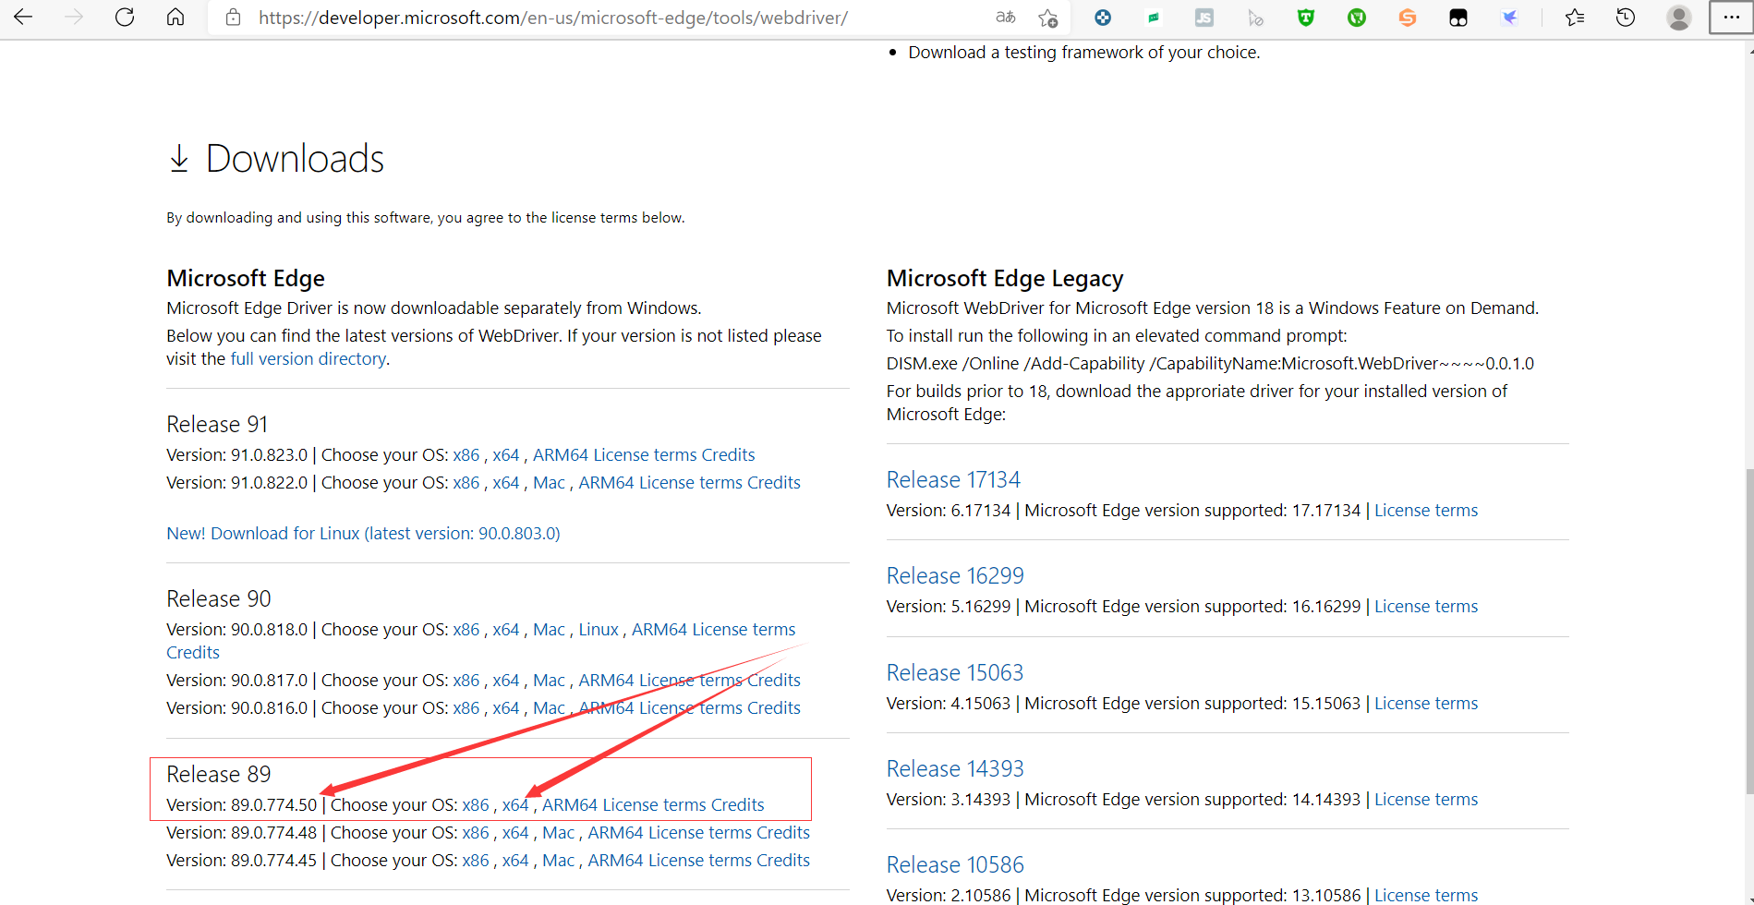Download x86 driver for version 91.0.822.0

(x=466, y=482)
